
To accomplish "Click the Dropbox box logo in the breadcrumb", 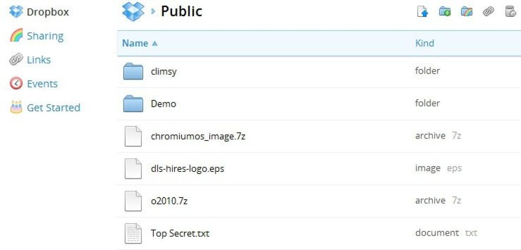I will tap(132, 10).
